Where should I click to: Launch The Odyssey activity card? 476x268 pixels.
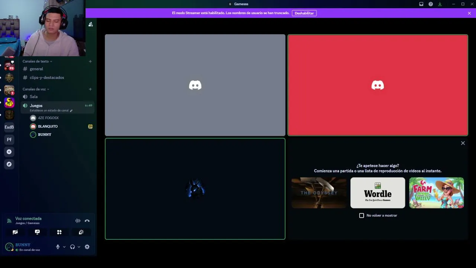[x=319, y=193]
